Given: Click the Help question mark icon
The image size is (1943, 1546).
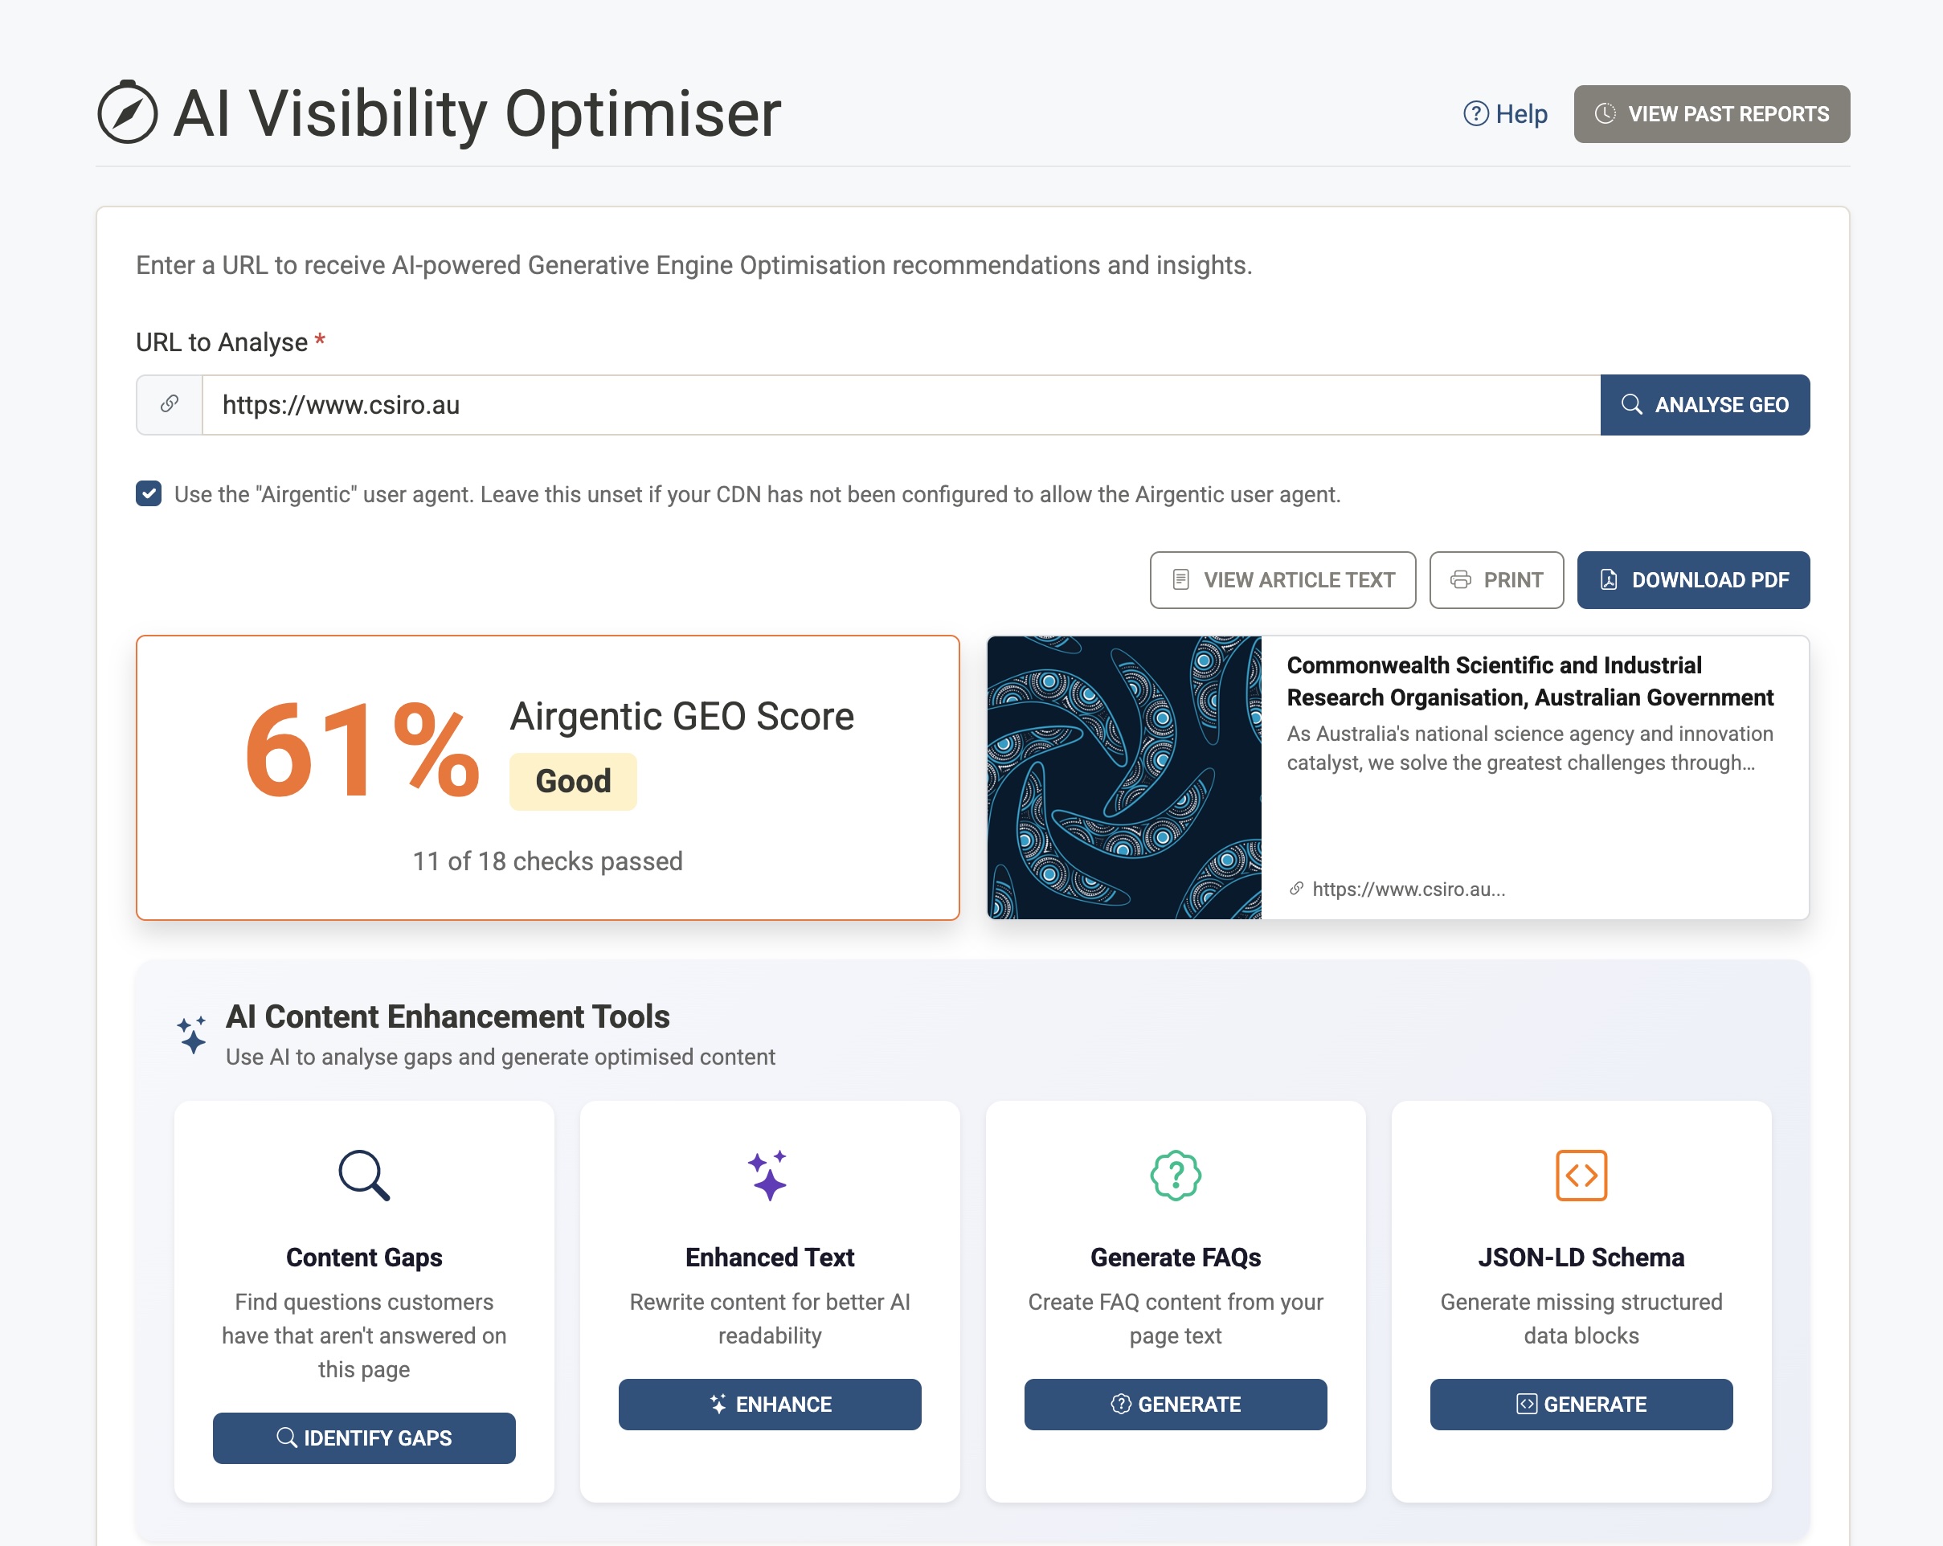Looking at the screenshot, I should click(x=1475, y=113).
